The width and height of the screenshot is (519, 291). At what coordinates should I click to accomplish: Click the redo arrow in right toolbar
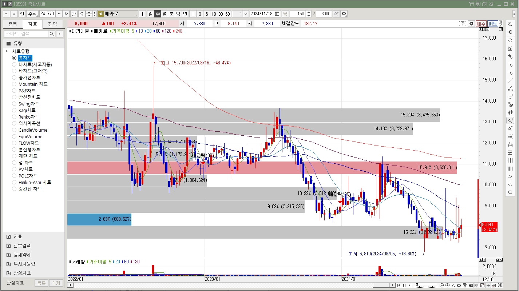click(x=510, y=184)
